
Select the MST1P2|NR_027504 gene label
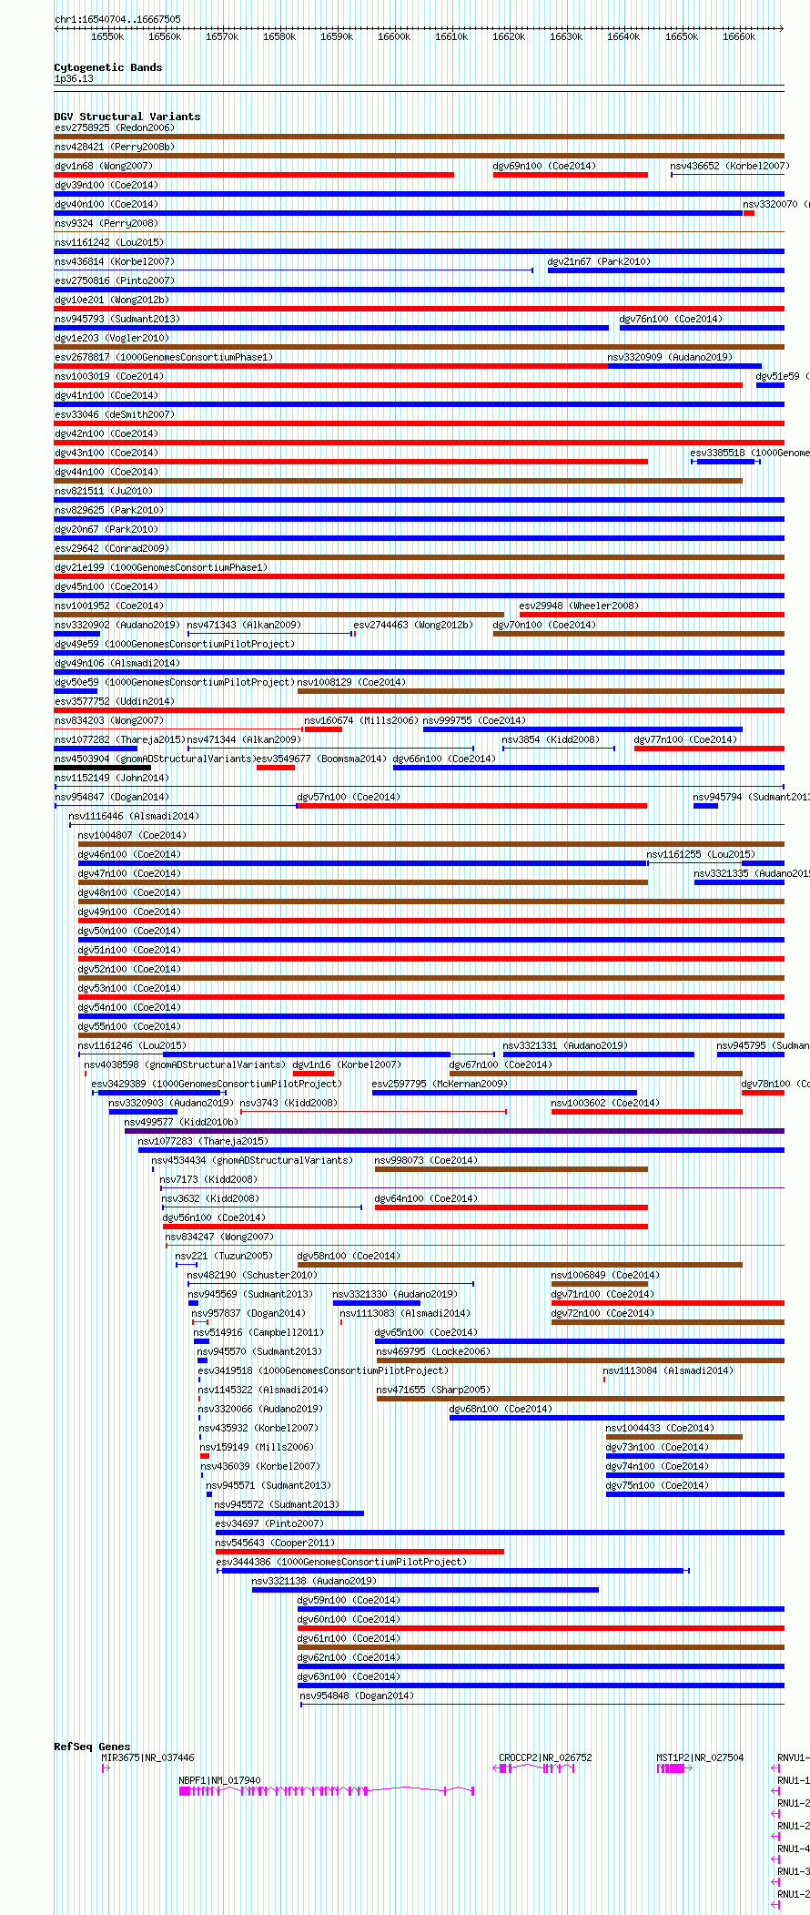pos(700,1757)
